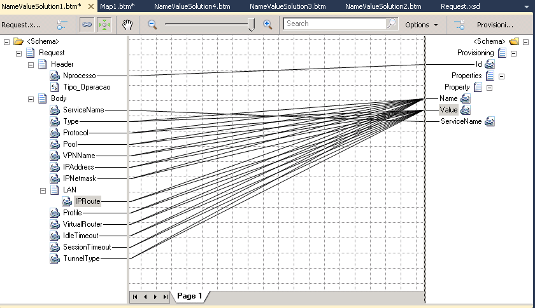Viewport: 535px width, 308px height.
Task: Collapse the Header node in source tree
Action: click(31, 64)
